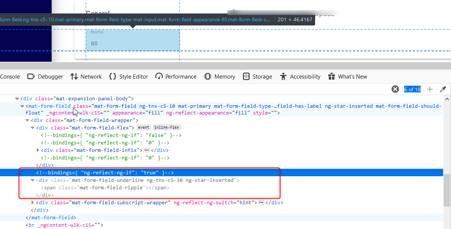Click the clear search X icon

click(396, 89)
